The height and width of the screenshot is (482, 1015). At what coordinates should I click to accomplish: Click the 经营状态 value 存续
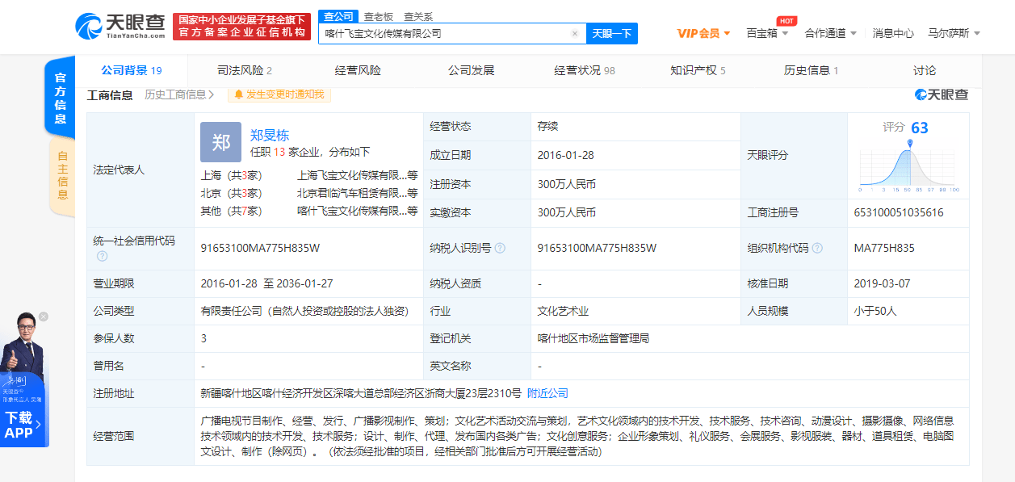point(547,126)
